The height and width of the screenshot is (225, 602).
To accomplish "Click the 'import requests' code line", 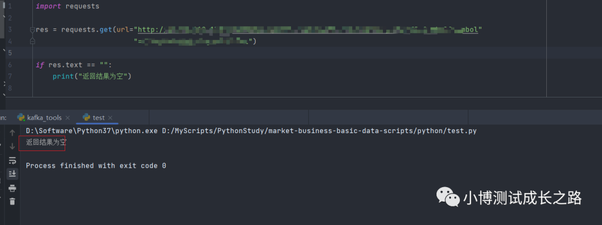I will 67,7.
